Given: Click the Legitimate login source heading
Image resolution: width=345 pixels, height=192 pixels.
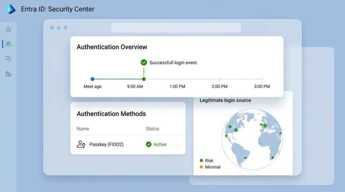Looking at the screenshot, I should 225,100.
